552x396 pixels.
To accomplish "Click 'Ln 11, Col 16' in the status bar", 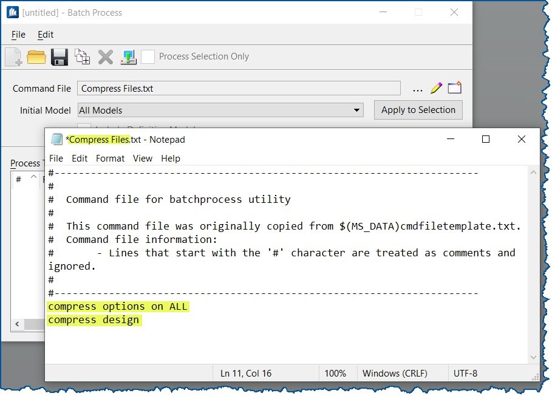I will coord(246,373).
